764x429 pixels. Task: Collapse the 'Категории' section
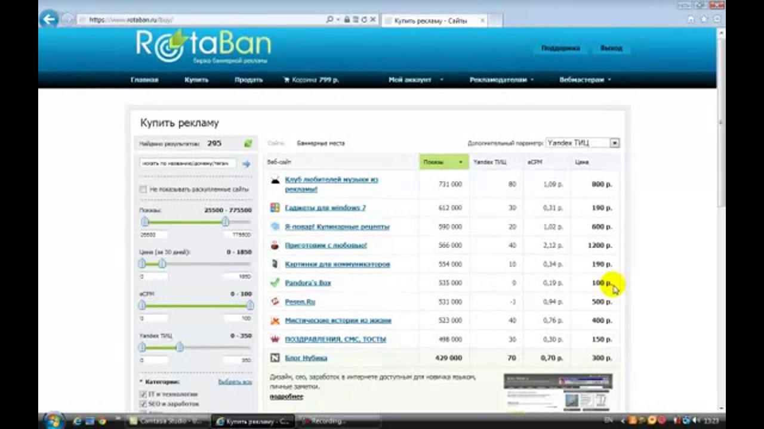pyautogui.click(x=159, y=381)
